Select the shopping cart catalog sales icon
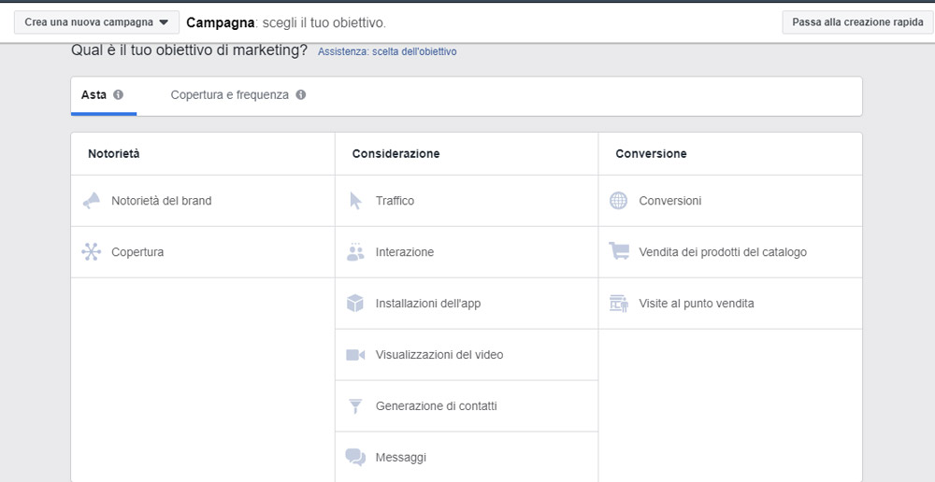The image size is (935, 482). (618, 252)
